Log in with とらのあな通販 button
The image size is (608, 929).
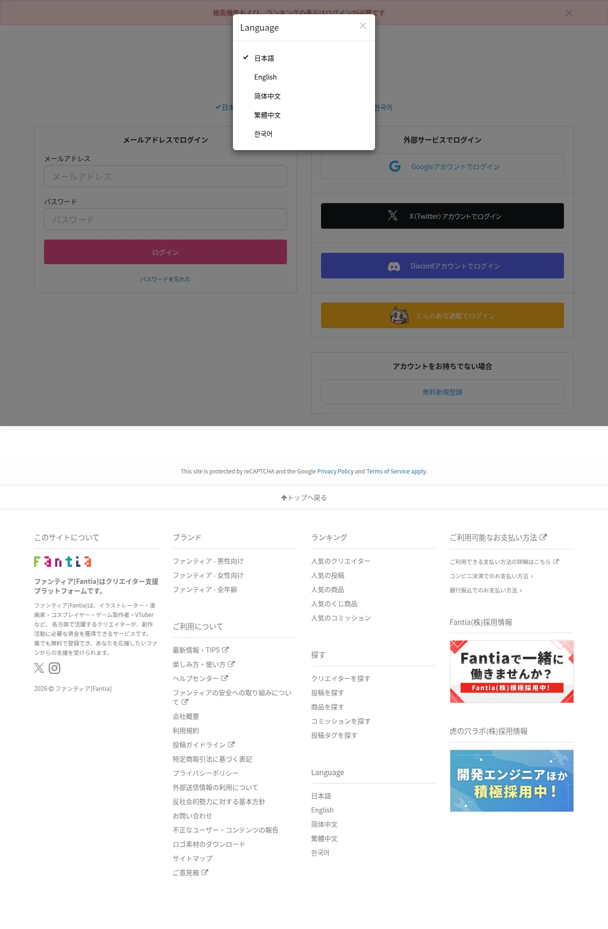click(442, 315)
